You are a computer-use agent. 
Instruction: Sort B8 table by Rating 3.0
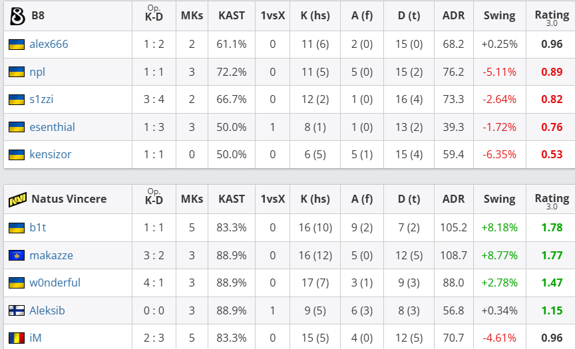tap(552, 16)
